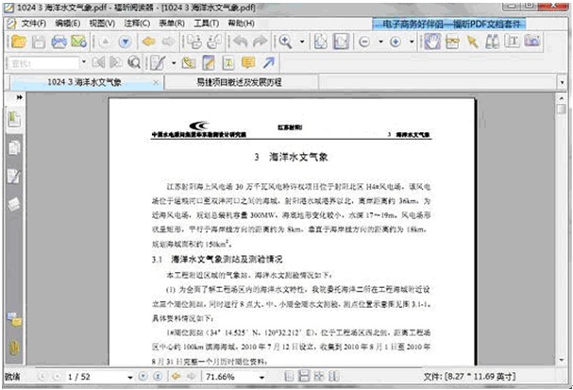Click the email envelope icon in toolbar

78,42
